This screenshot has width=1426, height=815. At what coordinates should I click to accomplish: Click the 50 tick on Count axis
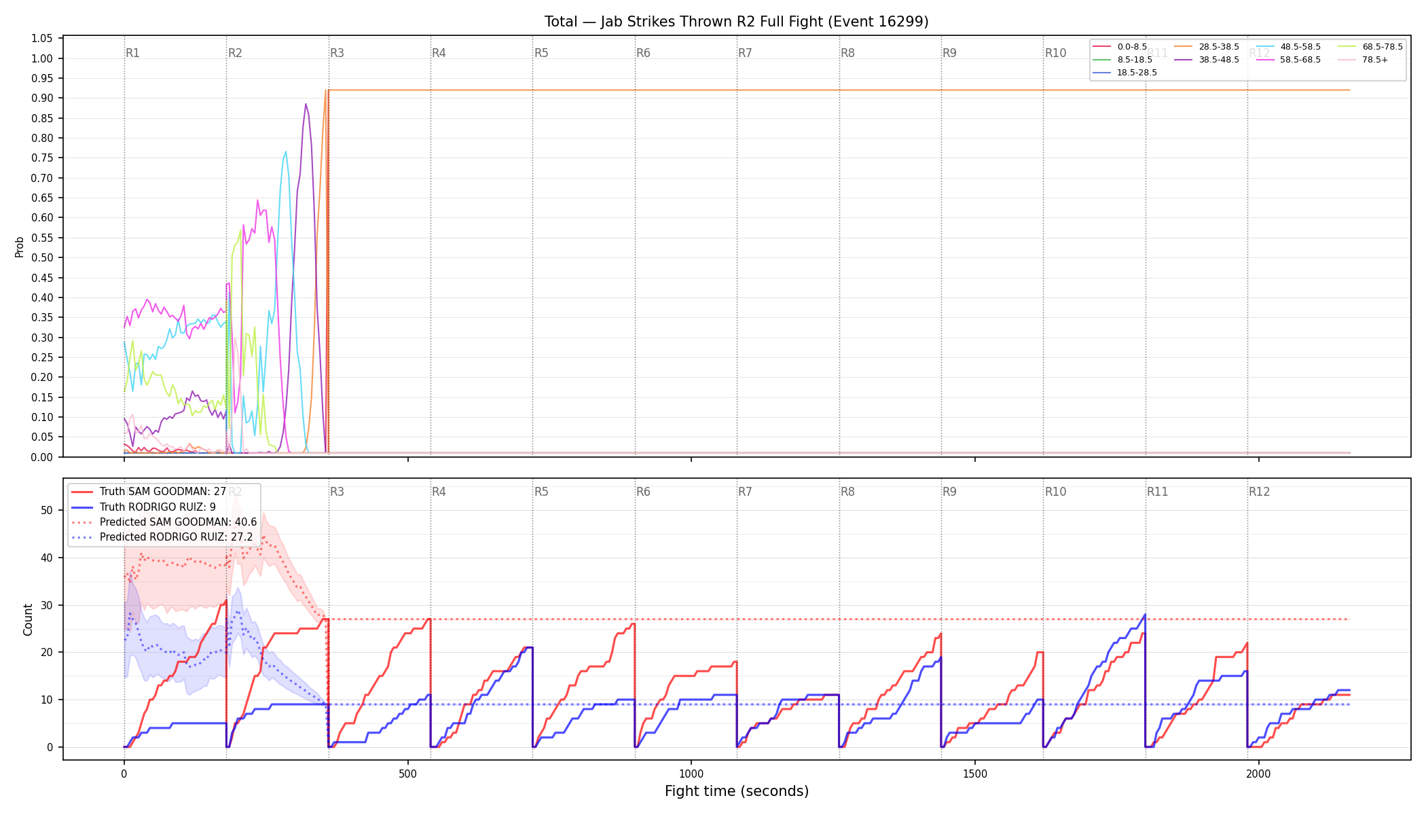[x=47, y=511]
